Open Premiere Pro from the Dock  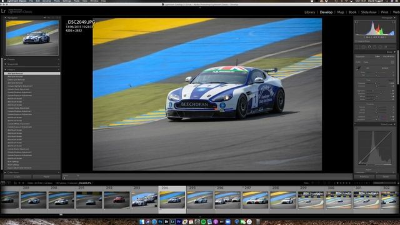click(x=179, y=222)
